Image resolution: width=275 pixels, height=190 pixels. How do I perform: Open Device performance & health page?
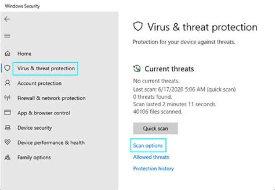51,143
